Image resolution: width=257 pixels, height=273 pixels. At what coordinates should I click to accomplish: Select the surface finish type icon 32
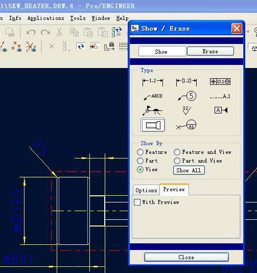186,110
